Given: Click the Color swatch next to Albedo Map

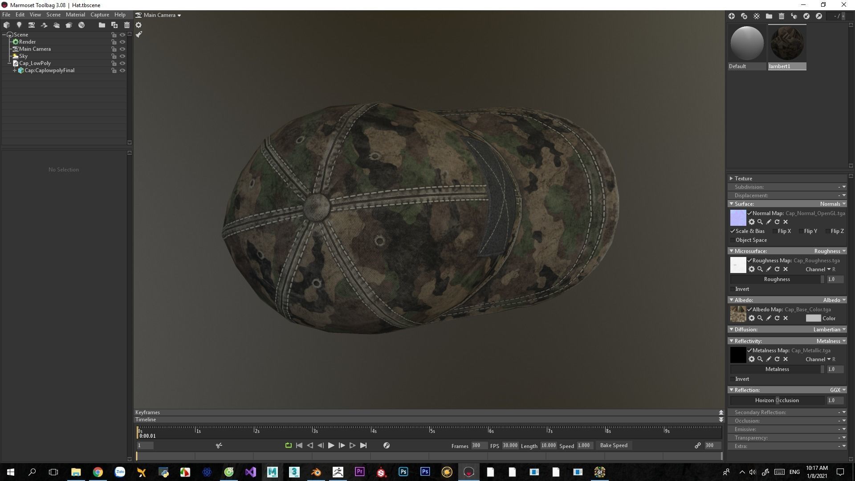Looking at the screenshot, I should tap(814, 318).
